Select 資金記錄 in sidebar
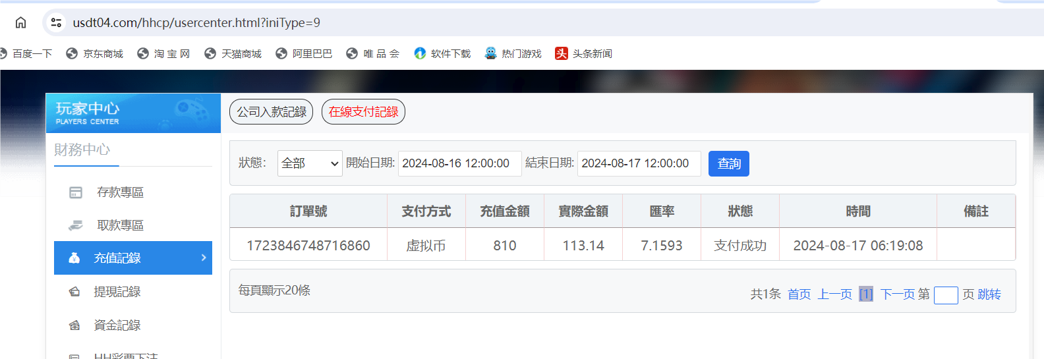The width and height of the screenshot is (1044, 359). coord(133,325)
